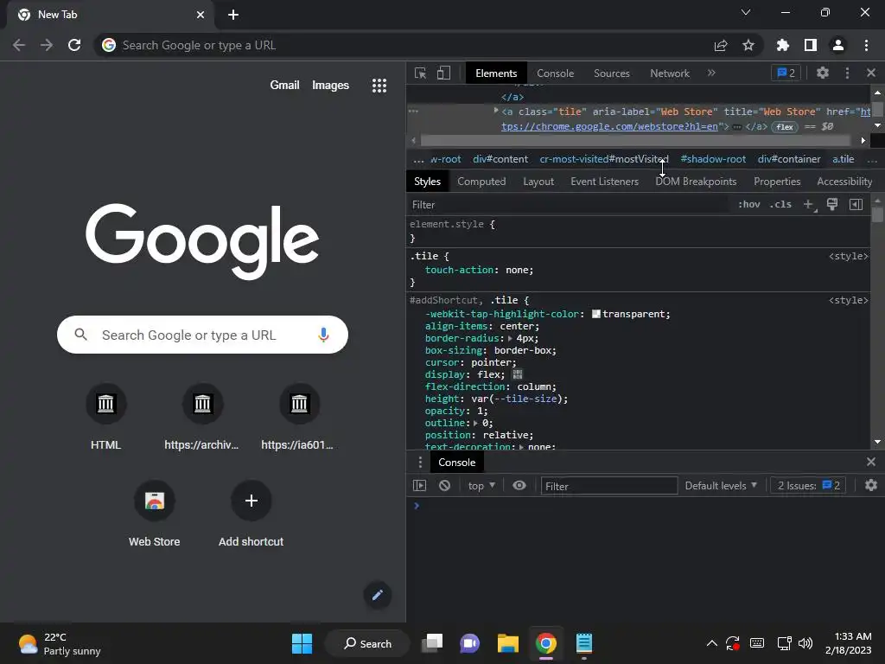Toggle the Chrome side panel

pos(811,45)
